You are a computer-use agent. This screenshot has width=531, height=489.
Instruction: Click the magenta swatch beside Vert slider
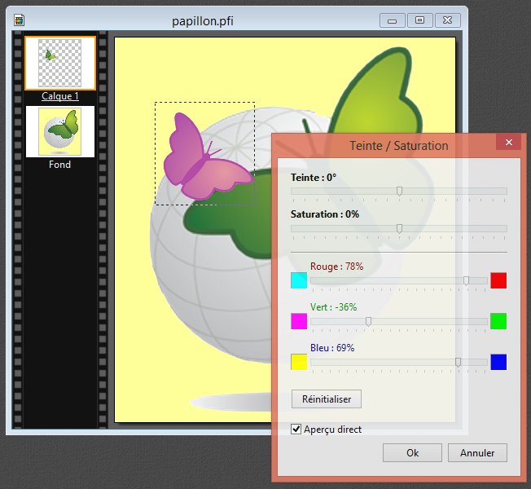(299, 321)
